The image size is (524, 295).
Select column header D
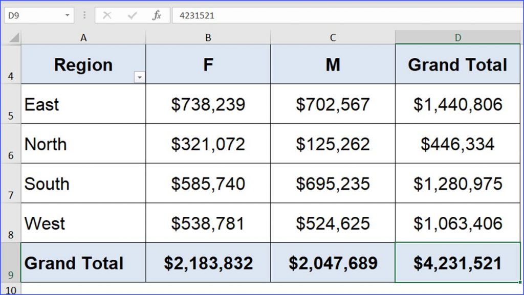coord(457,37)
